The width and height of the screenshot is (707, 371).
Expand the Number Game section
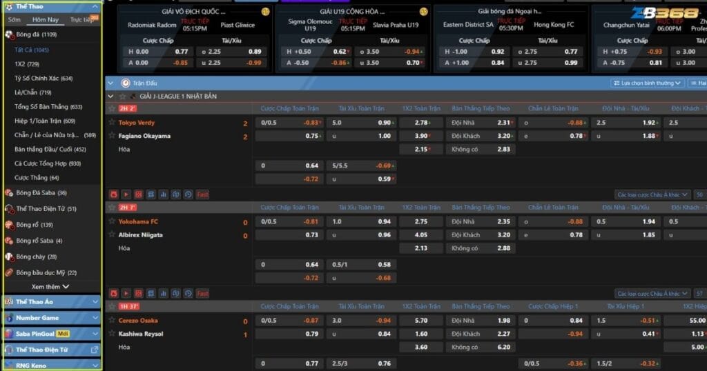pos(52,318)
